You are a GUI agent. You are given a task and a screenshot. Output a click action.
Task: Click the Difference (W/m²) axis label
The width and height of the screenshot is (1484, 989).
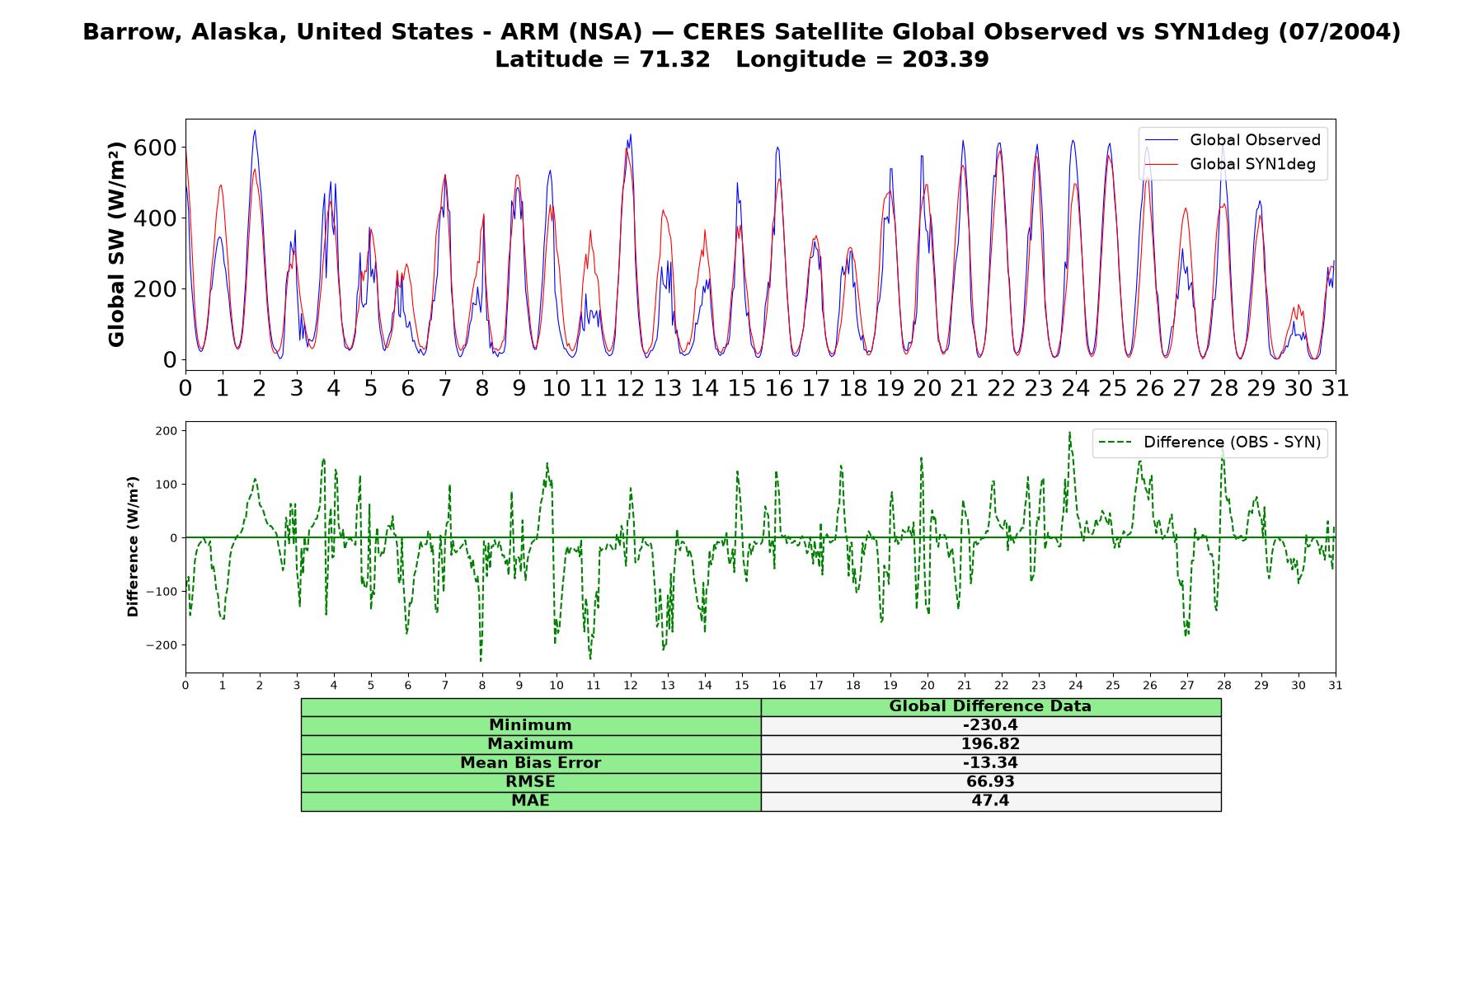tap(133, 546)
